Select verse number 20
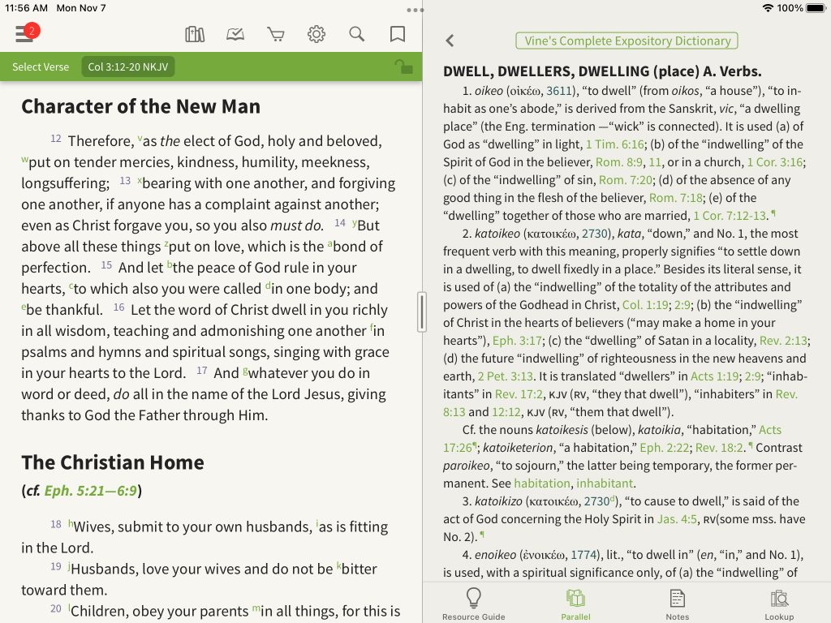The height and width of the screenshot is (623, 831). tap(56, 609)
